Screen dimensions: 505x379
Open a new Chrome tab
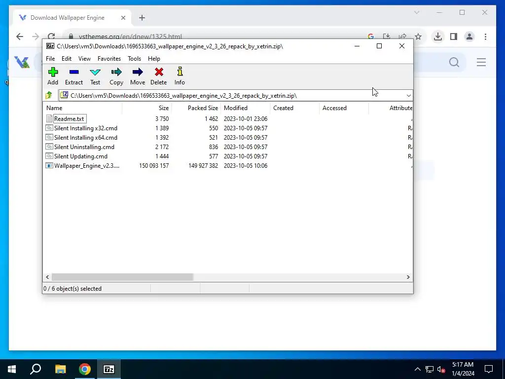coord(142,18)
